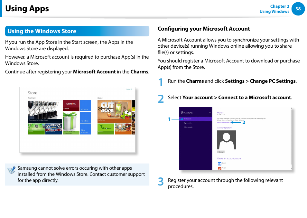Click the Chapter 2 Using Windows label
The height and width of the screenshot is (218, 307).
tap(274, 9)
